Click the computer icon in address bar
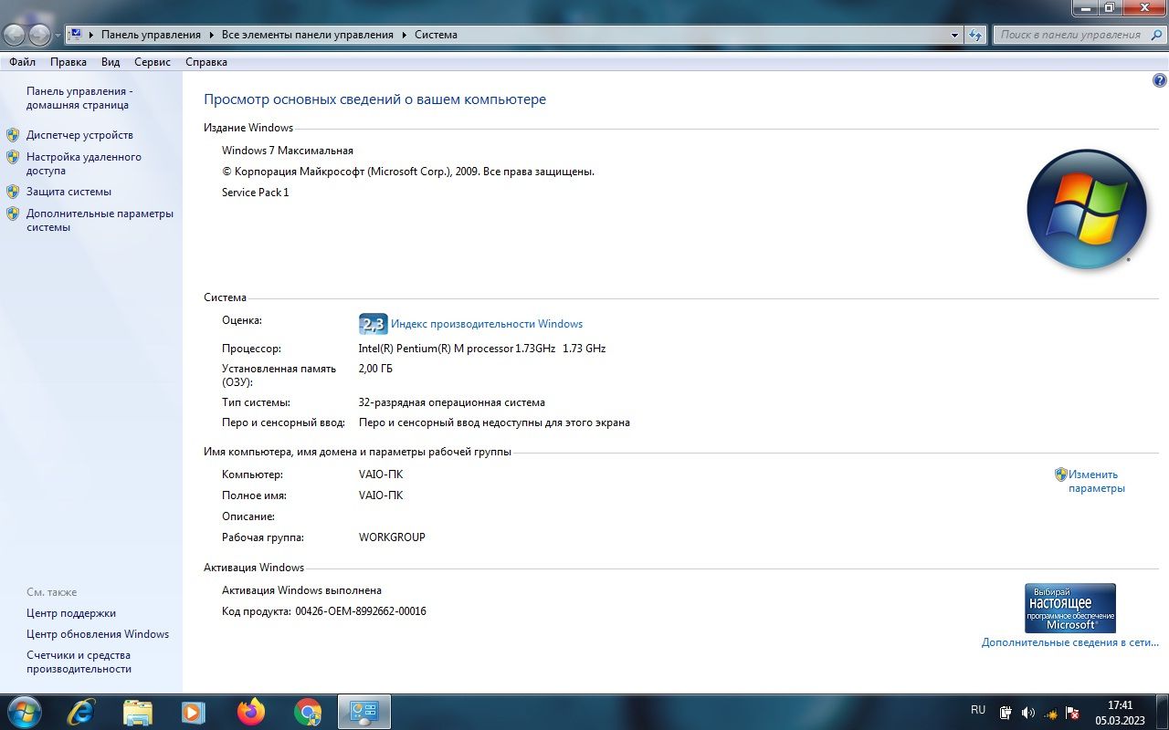 pyautogui.click(x=76, y=35)
